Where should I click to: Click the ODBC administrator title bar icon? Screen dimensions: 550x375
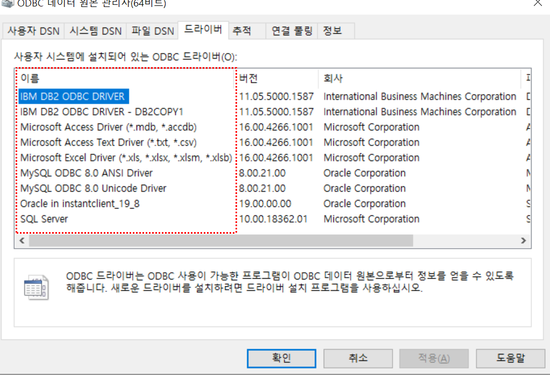[8, 3]
